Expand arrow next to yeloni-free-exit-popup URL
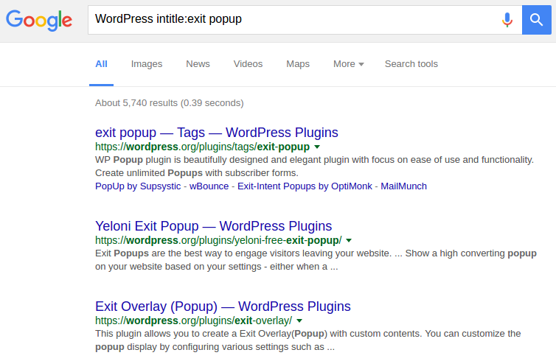 pyautogui.click(x=349, y=240)
